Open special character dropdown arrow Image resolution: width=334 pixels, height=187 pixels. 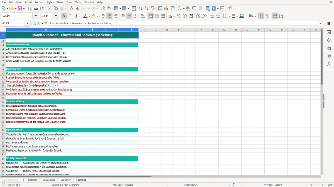(x=183, y=9)
